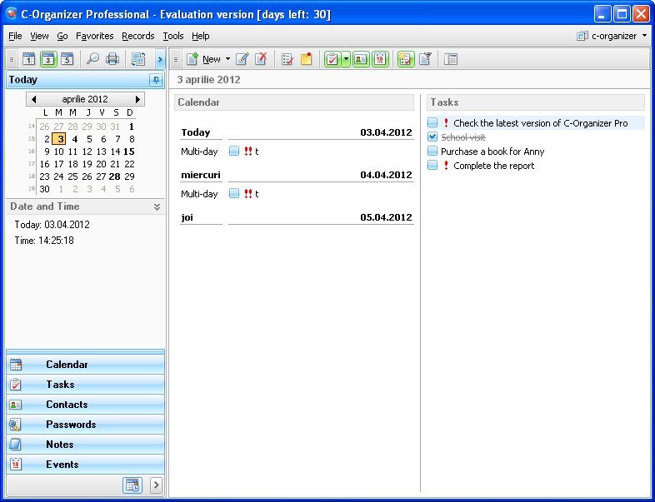Open the New button dropdown arrow
Image resolution: width=655 pixels, height=502 pixels.
[227, 59]
